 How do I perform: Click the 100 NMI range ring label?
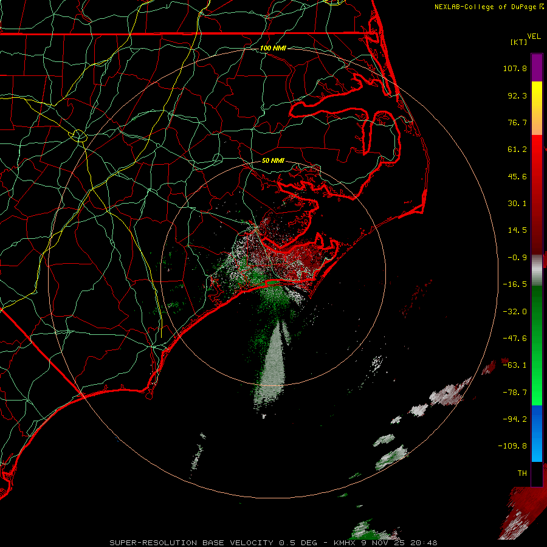pyautogui.click(x=273, y=48)
